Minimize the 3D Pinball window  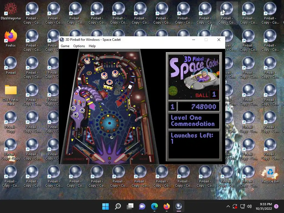coord(193,40)
